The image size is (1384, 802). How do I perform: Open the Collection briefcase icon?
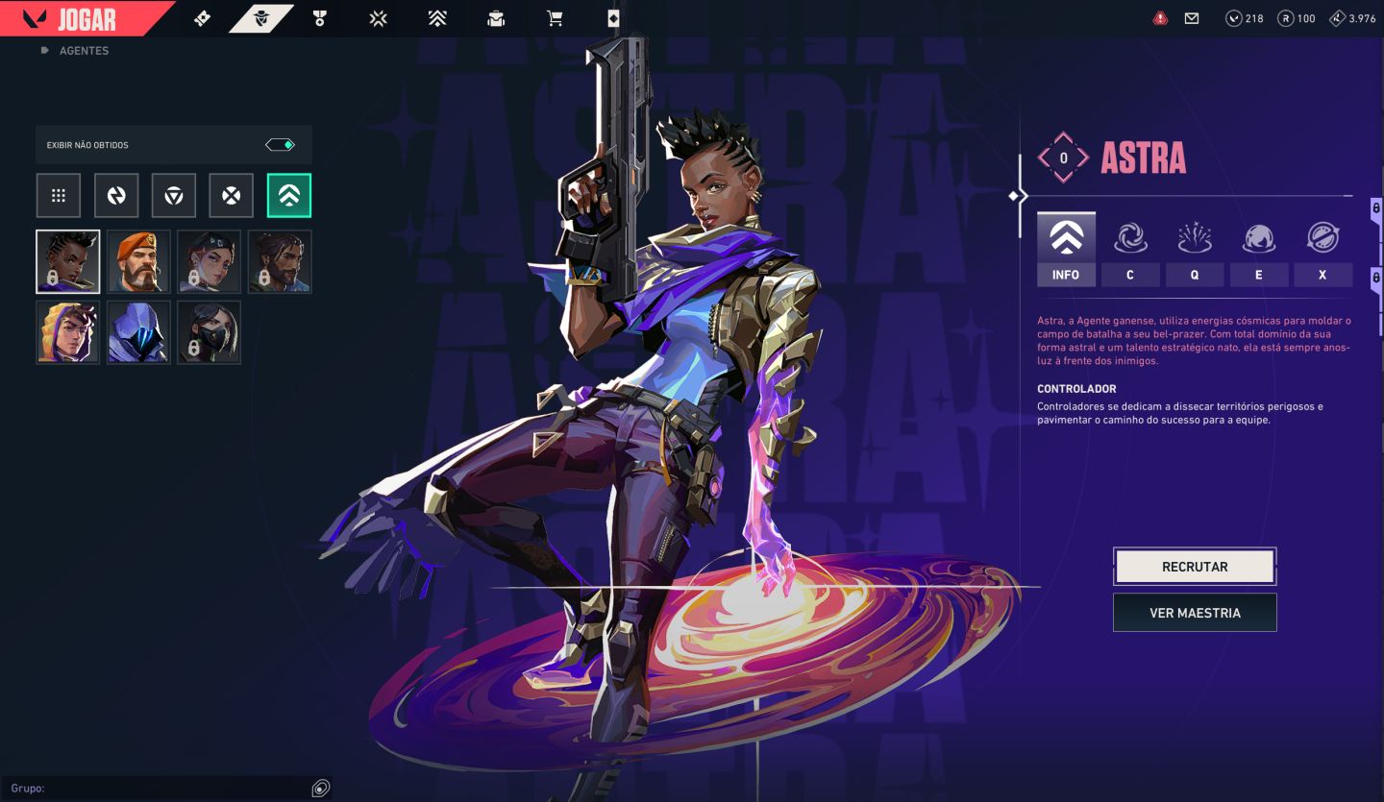coord(496,18)
